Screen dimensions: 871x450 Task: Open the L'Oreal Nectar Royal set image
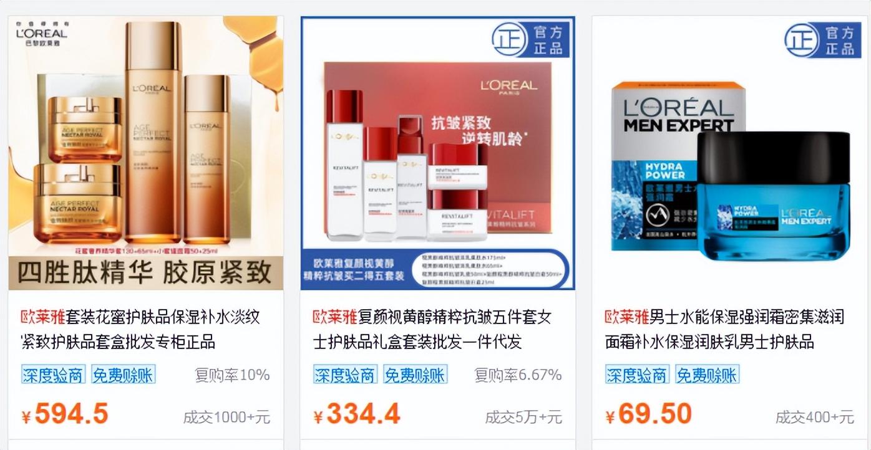[x=145, y=153]
